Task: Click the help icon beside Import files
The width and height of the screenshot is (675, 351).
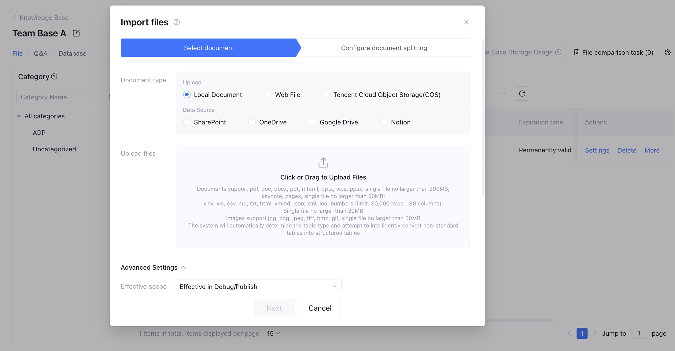Action: pyautogui.click(x=177, y=22)
